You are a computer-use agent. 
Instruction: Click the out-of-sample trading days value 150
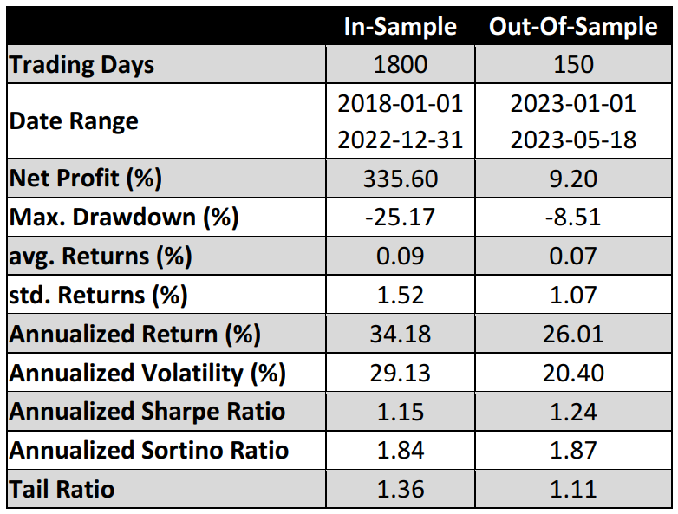[573, 65]
